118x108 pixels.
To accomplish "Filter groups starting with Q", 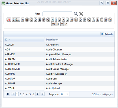I will coord(89,20).
